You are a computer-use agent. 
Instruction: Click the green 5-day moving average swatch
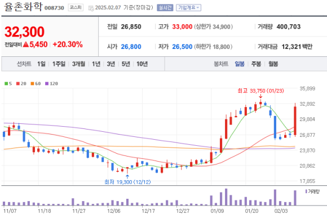[x=6, y=84]
